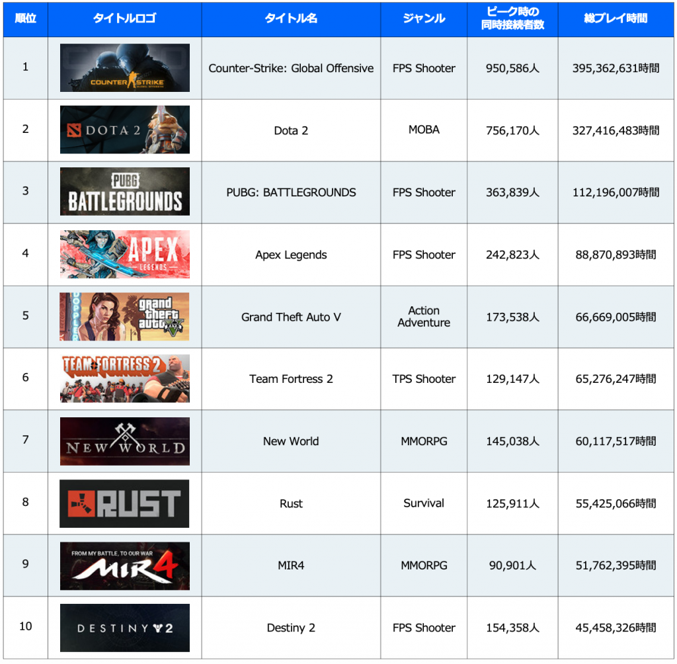Viewport: 677px width, 664px height.
Task: Click rank number 10 in Destiny 2 row
Action: (26, 626)
